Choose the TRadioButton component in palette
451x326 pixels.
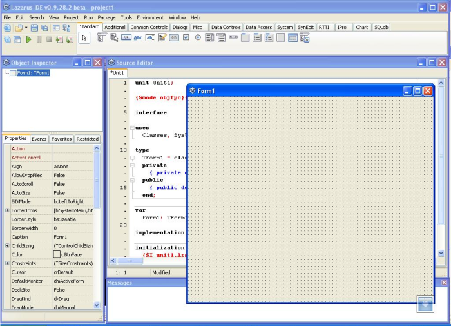(x=198, y=37)
